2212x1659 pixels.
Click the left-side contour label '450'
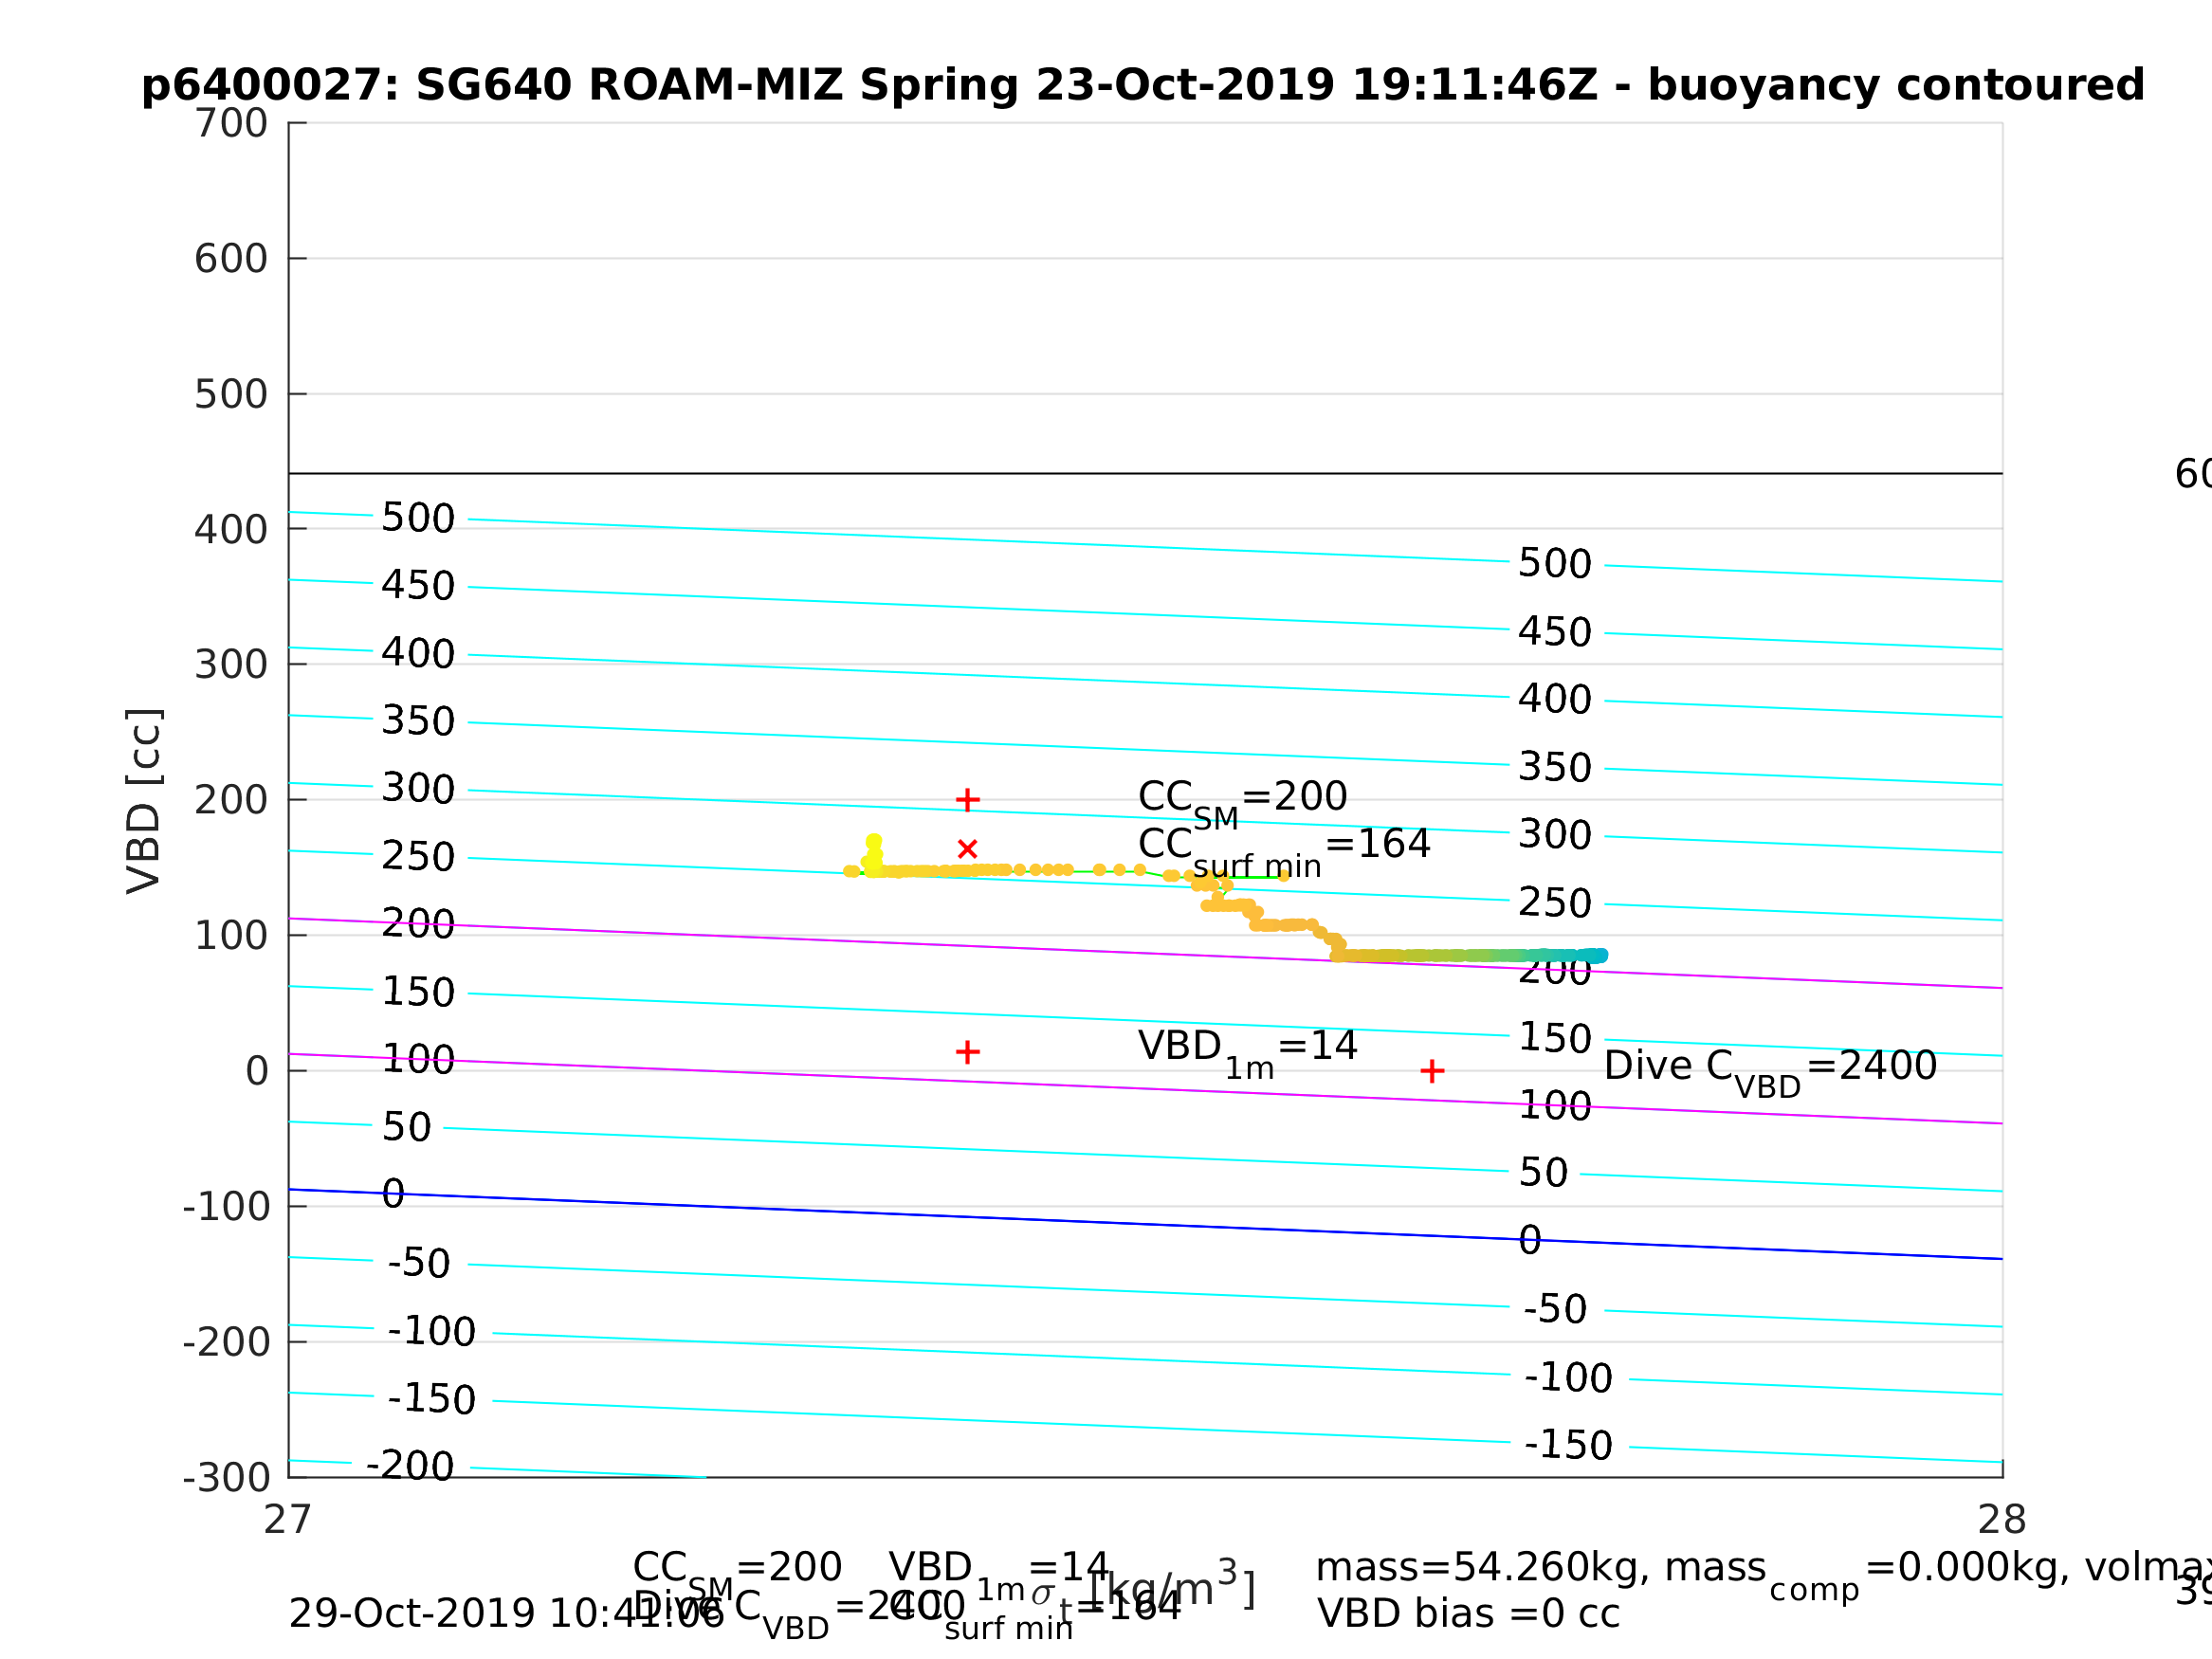coord(418,586)
